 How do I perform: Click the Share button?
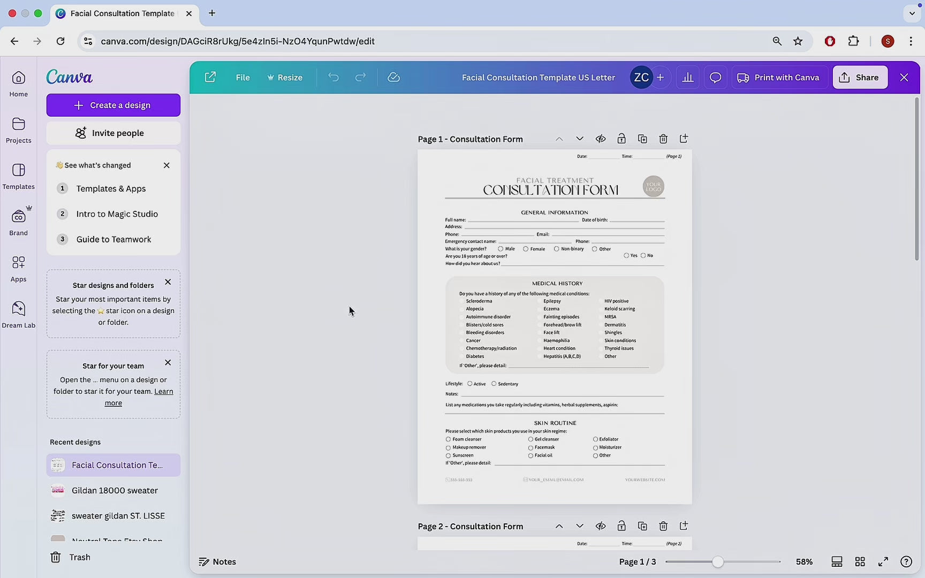tap(860, 78)
